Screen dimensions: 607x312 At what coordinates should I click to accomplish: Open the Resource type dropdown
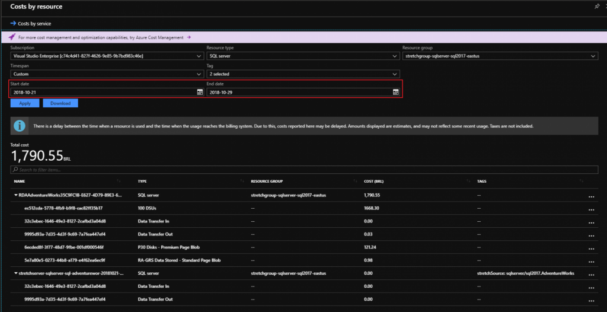303,56
